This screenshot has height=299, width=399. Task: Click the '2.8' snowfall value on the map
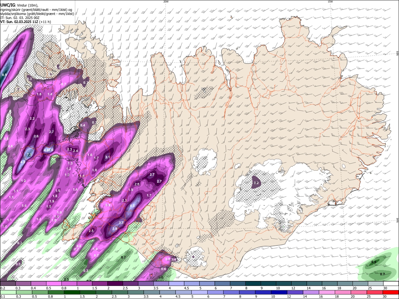tap(137, 184)
